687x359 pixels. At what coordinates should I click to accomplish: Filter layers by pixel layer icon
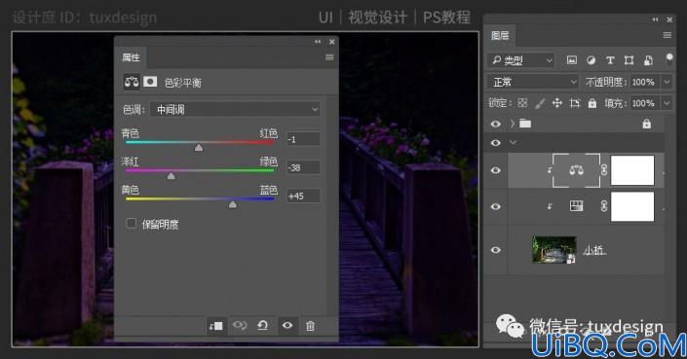tap(572, 60)
